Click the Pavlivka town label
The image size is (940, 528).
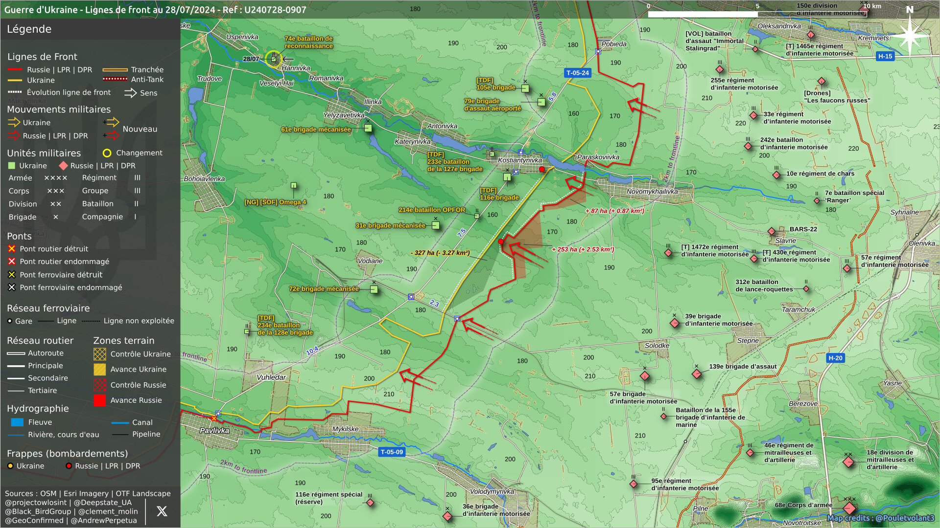tap(214, 431)
